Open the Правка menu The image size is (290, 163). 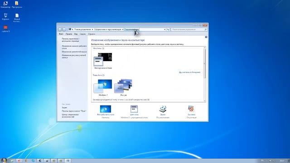click(68, 34)
